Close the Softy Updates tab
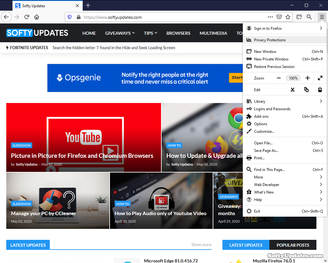The image size is (328, 263). click(x=77, y=6)
